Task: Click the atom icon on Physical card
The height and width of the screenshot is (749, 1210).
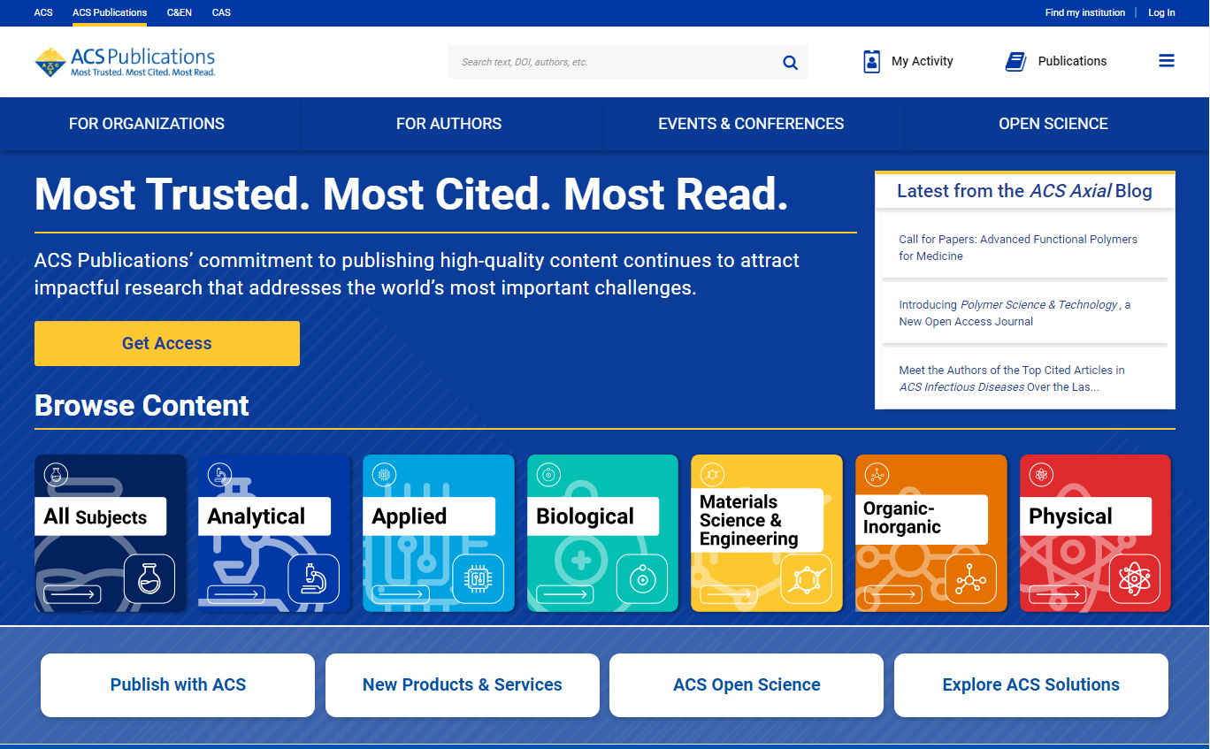Action: 1135,579
